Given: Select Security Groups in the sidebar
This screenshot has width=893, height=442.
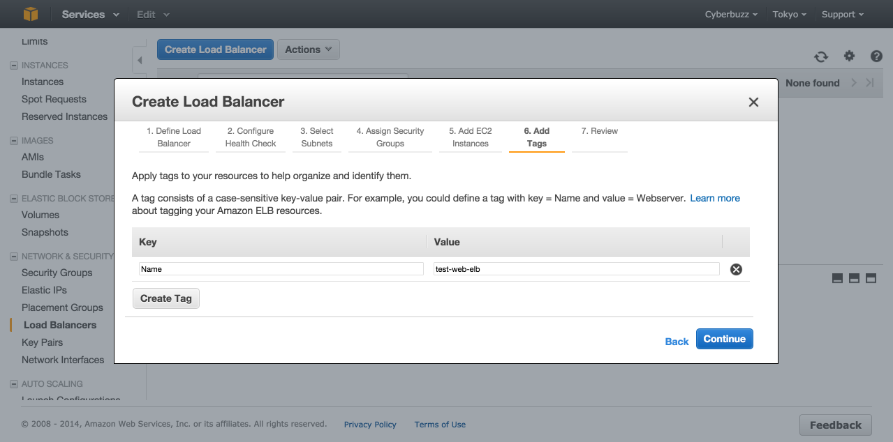Looking at the screenshot, I should (57, 273).
